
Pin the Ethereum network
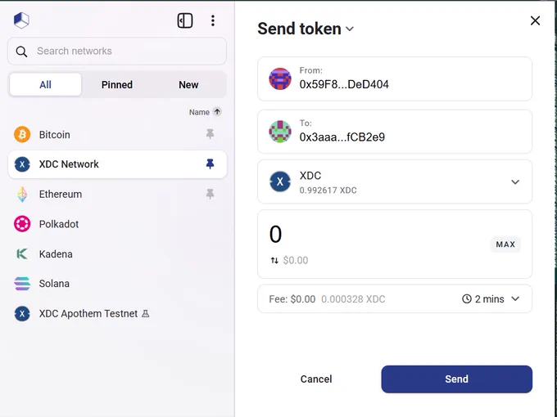click(210, 194)
